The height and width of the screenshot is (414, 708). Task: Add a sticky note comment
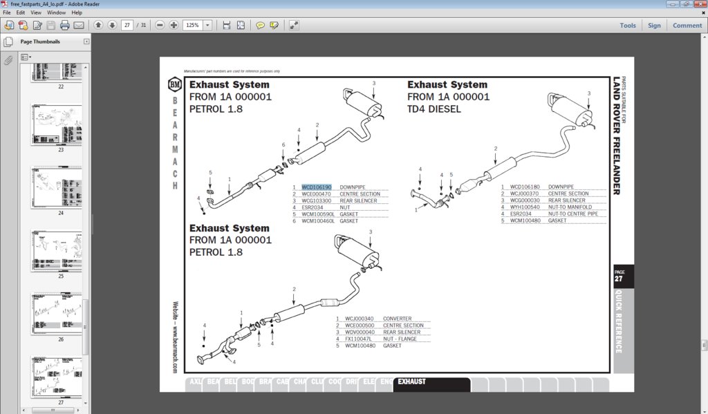260,26
